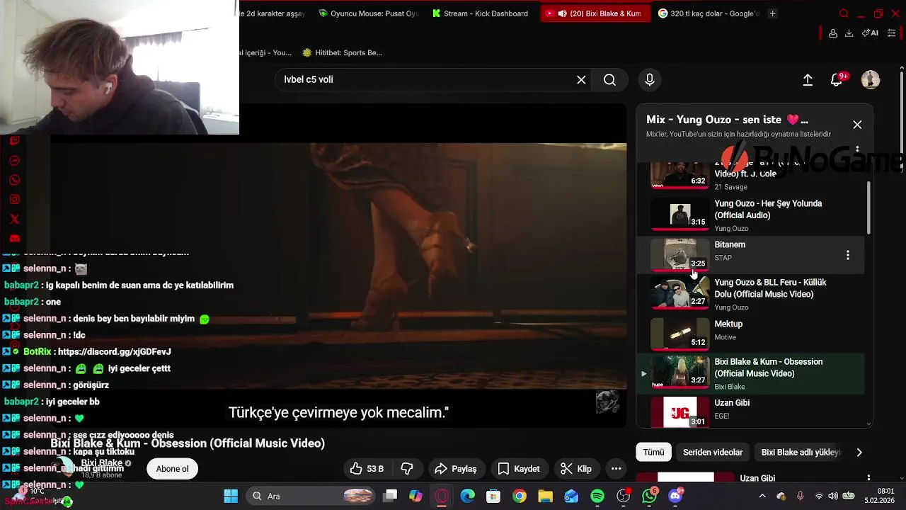Open X (Twitter) in the browser sidebar

click(x=14, y=219)
